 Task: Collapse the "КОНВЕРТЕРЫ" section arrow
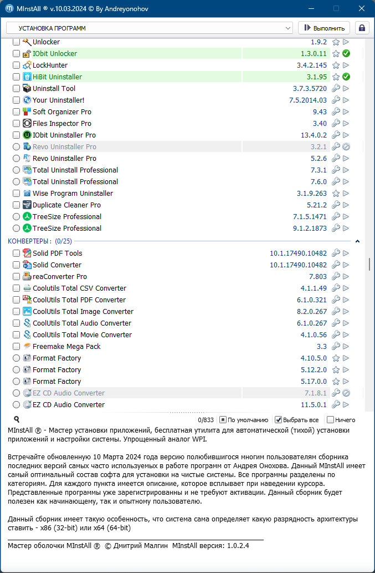(357, 241)
